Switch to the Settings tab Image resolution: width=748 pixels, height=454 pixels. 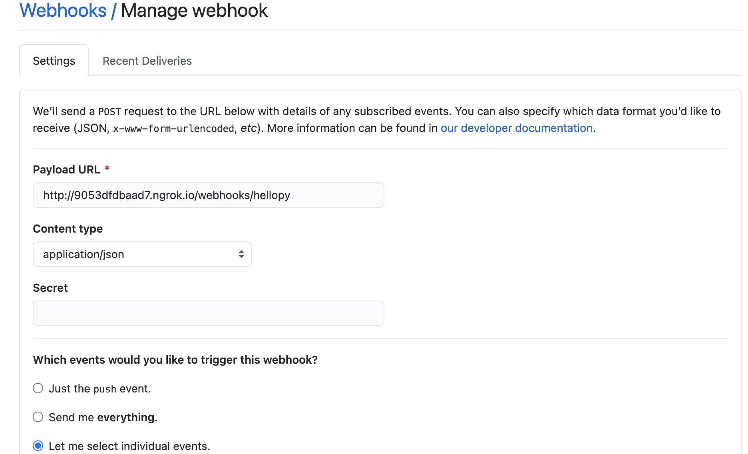click(x=54, y=61)
